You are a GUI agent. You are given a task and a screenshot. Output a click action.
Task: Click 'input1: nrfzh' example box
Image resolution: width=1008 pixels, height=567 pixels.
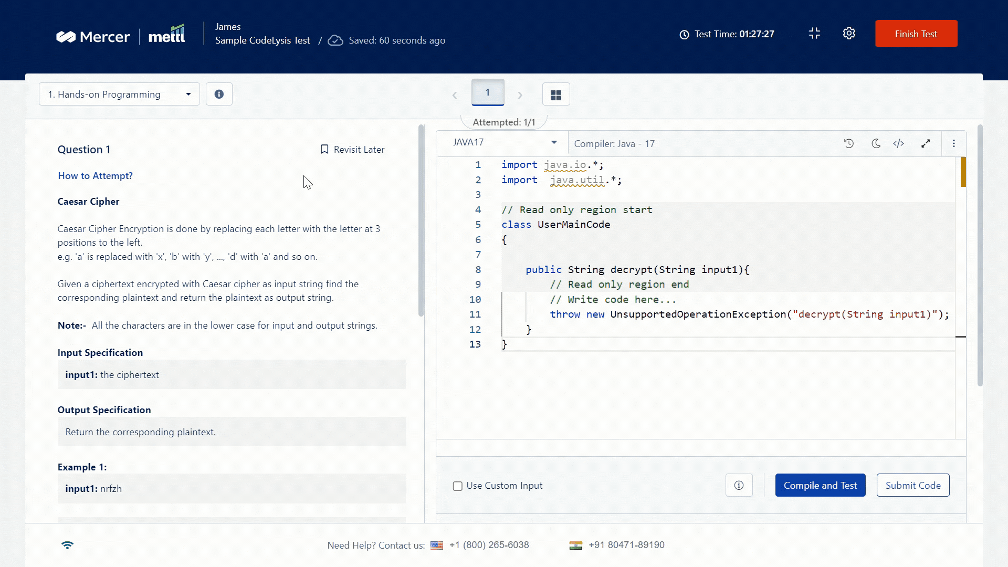pyautogui.click(x=232, y=489)
